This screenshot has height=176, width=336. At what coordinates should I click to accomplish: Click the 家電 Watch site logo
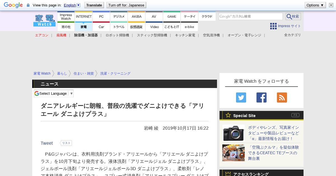[45, 20]
